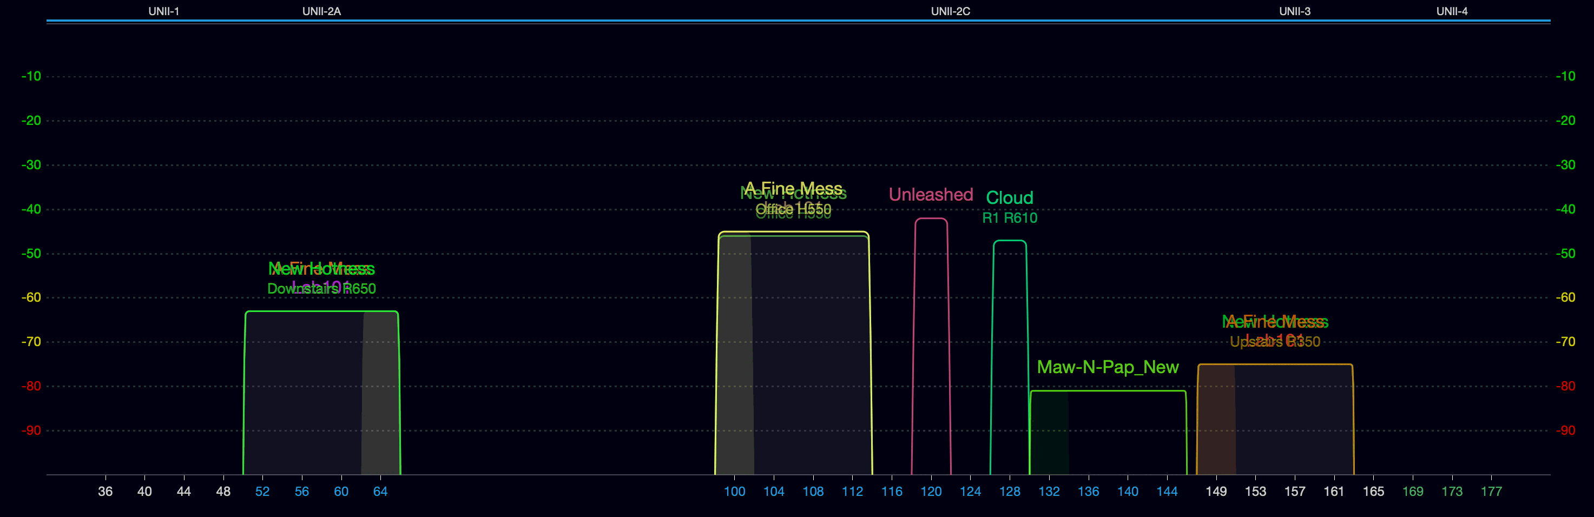Click channel 128 axis label
Image resolution: width=1594 pixels, height=517 pixels.
coord(1009,492)
